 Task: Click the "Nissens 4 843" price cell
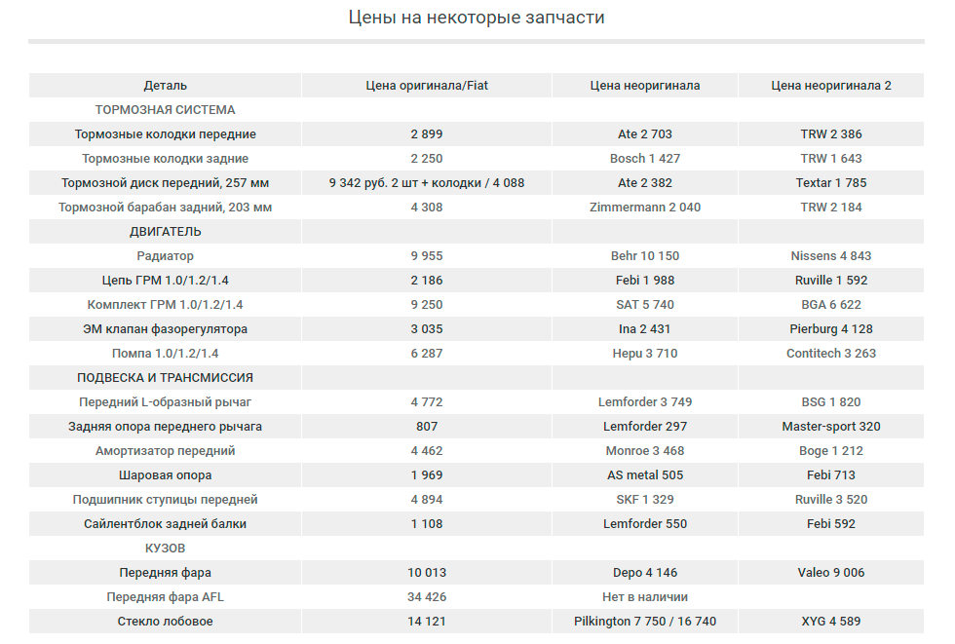[830, 256]
